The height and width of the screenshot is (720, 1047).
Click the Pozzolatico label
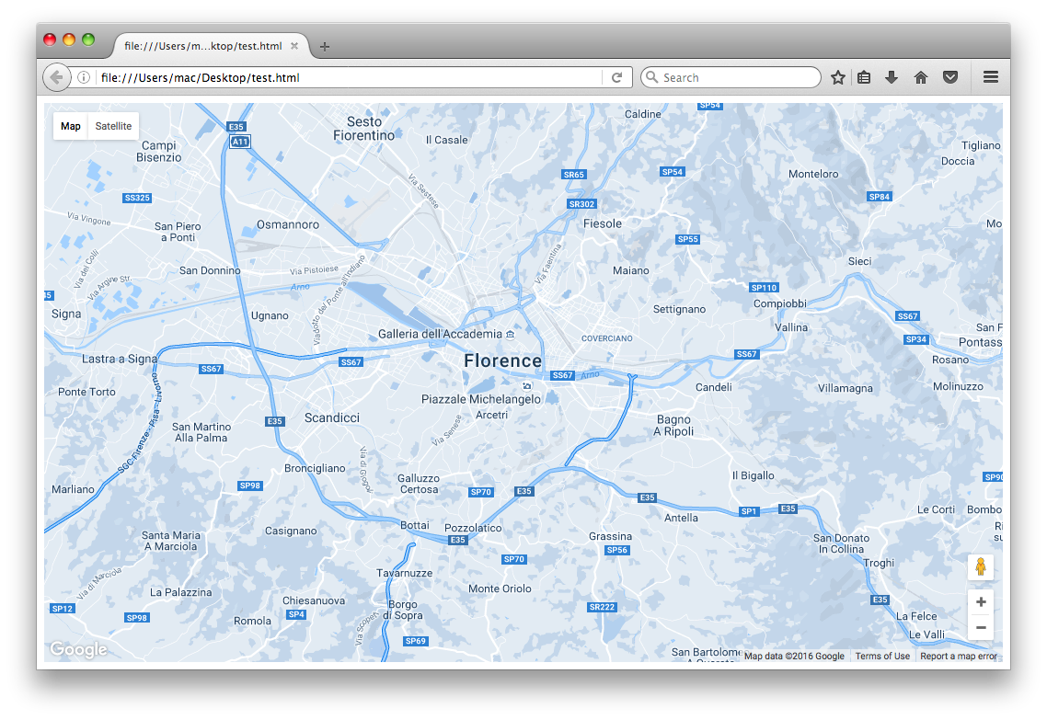point(473,528)
